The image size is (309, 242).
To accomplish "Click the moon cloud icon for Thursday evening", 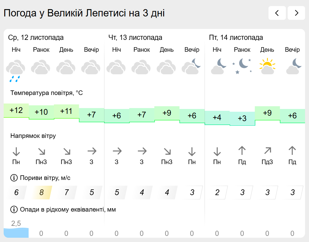I will pyautogui.click(x=192, y=66).
